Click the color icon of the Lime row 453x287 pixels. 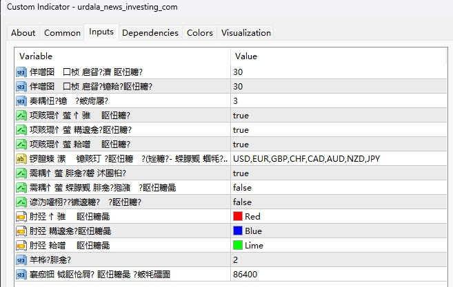pyautogui.click(x=21, y=245)
